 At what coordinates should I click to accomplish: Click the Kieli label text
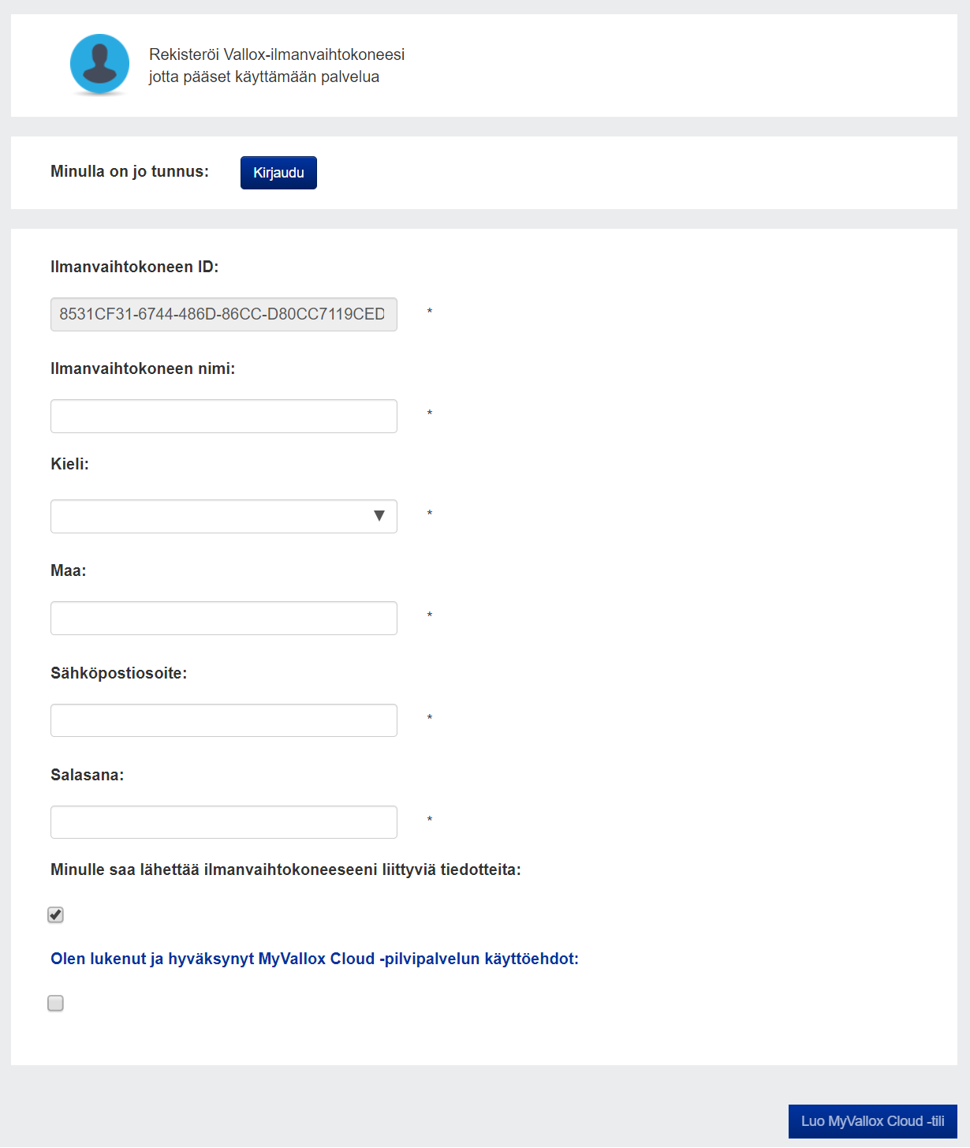(x=69, y=464)
